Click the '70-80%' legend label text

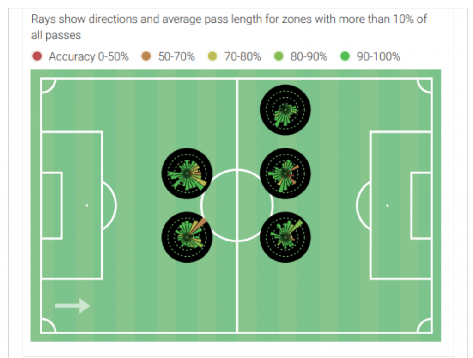point(243,56)
